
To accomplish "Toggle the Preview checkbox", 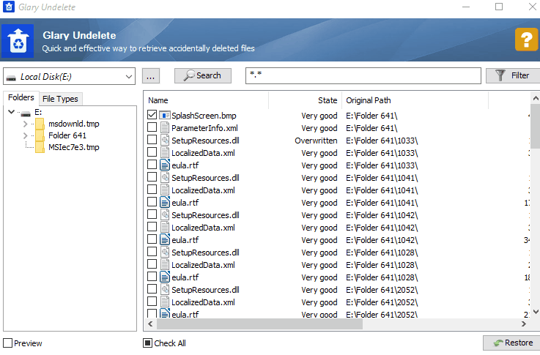I will pyautogui.click(x=7, y=343).
